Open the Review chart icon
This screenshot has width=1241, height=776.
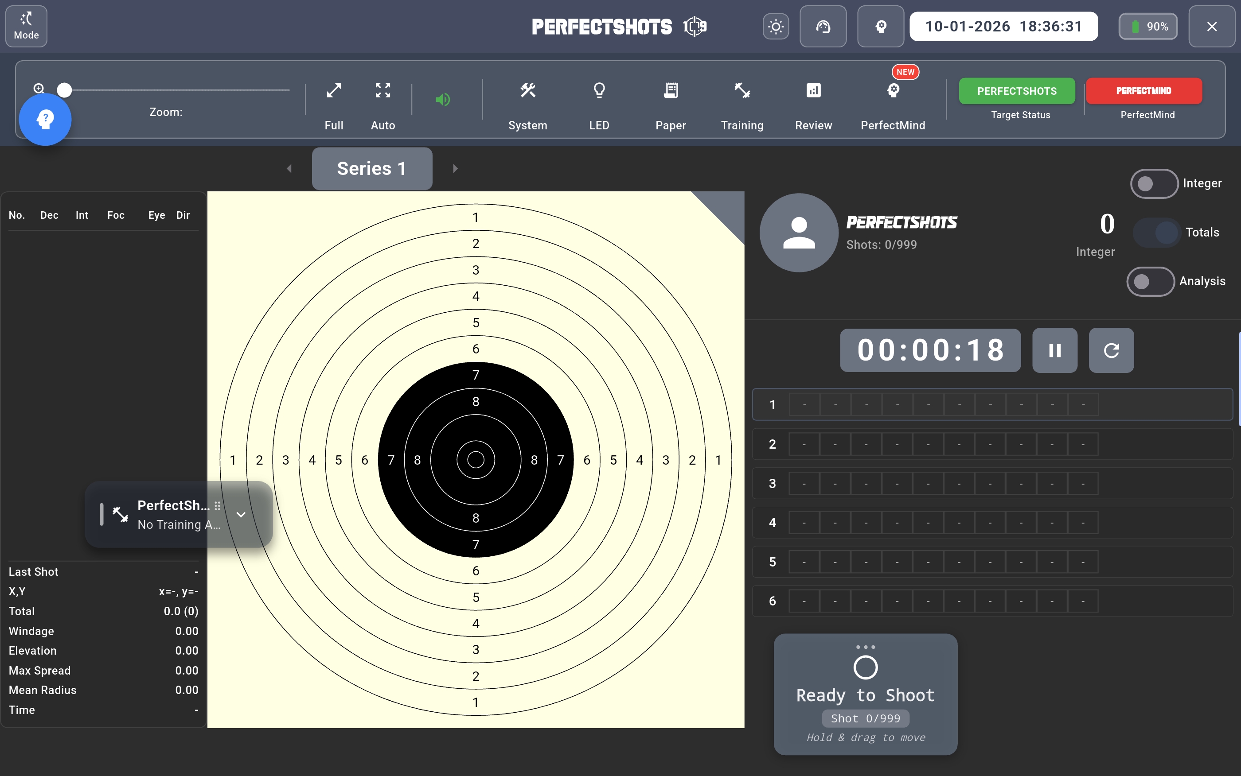(813, 91)
